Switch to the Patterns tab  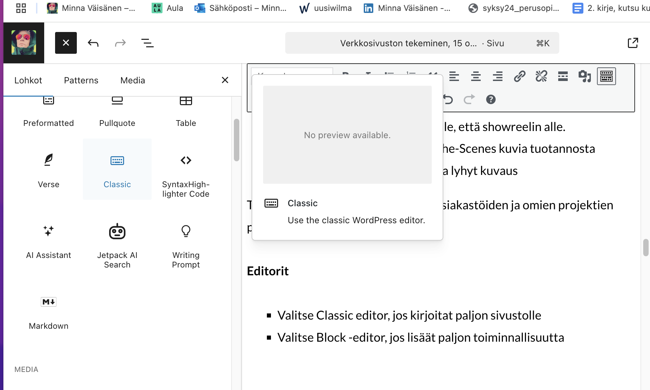coord(81,80)
